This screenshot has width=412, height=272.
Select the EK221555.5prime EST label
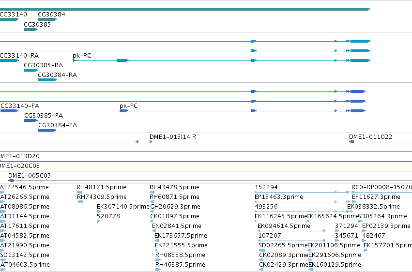click(x=181, y=245)
